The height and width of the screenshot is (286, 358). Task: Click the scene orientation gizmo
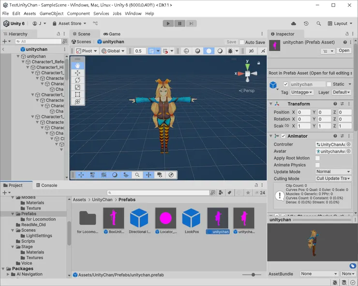coord(247,74)
